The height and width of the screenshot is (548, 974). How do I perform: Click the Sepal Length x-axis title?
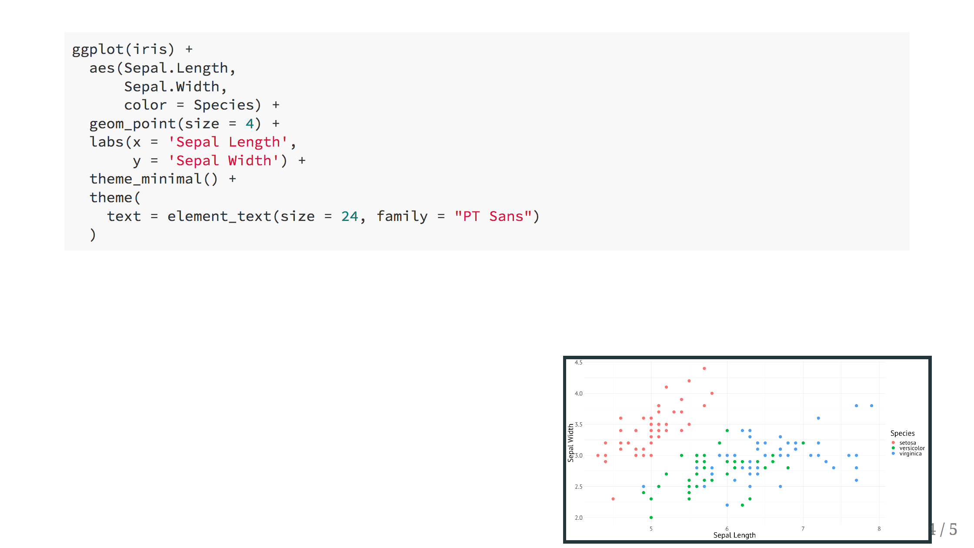[734, 535]
